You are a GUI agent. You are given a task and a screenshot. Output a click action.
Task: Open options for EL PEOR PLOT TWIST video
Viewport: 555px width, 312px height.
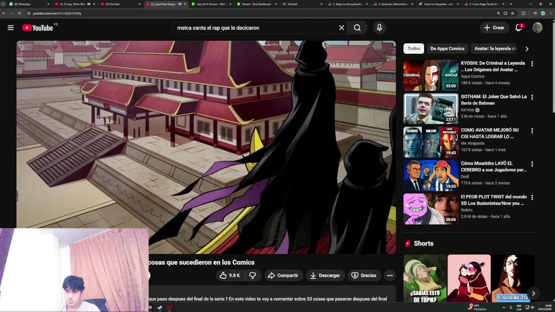click(x=532, y=197)
